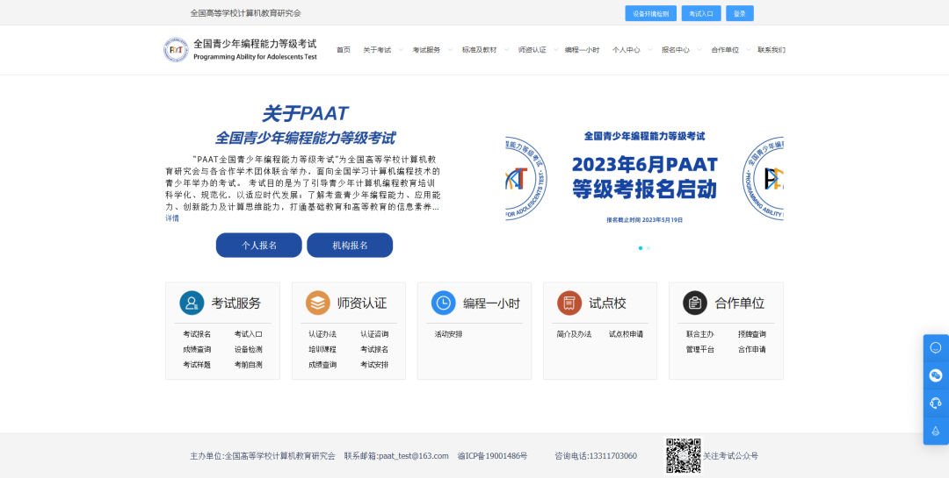This screenshot has height=478, width=949.
Task: Click the 渝ICP备19001486号 footer link
Action: (493, 456)
